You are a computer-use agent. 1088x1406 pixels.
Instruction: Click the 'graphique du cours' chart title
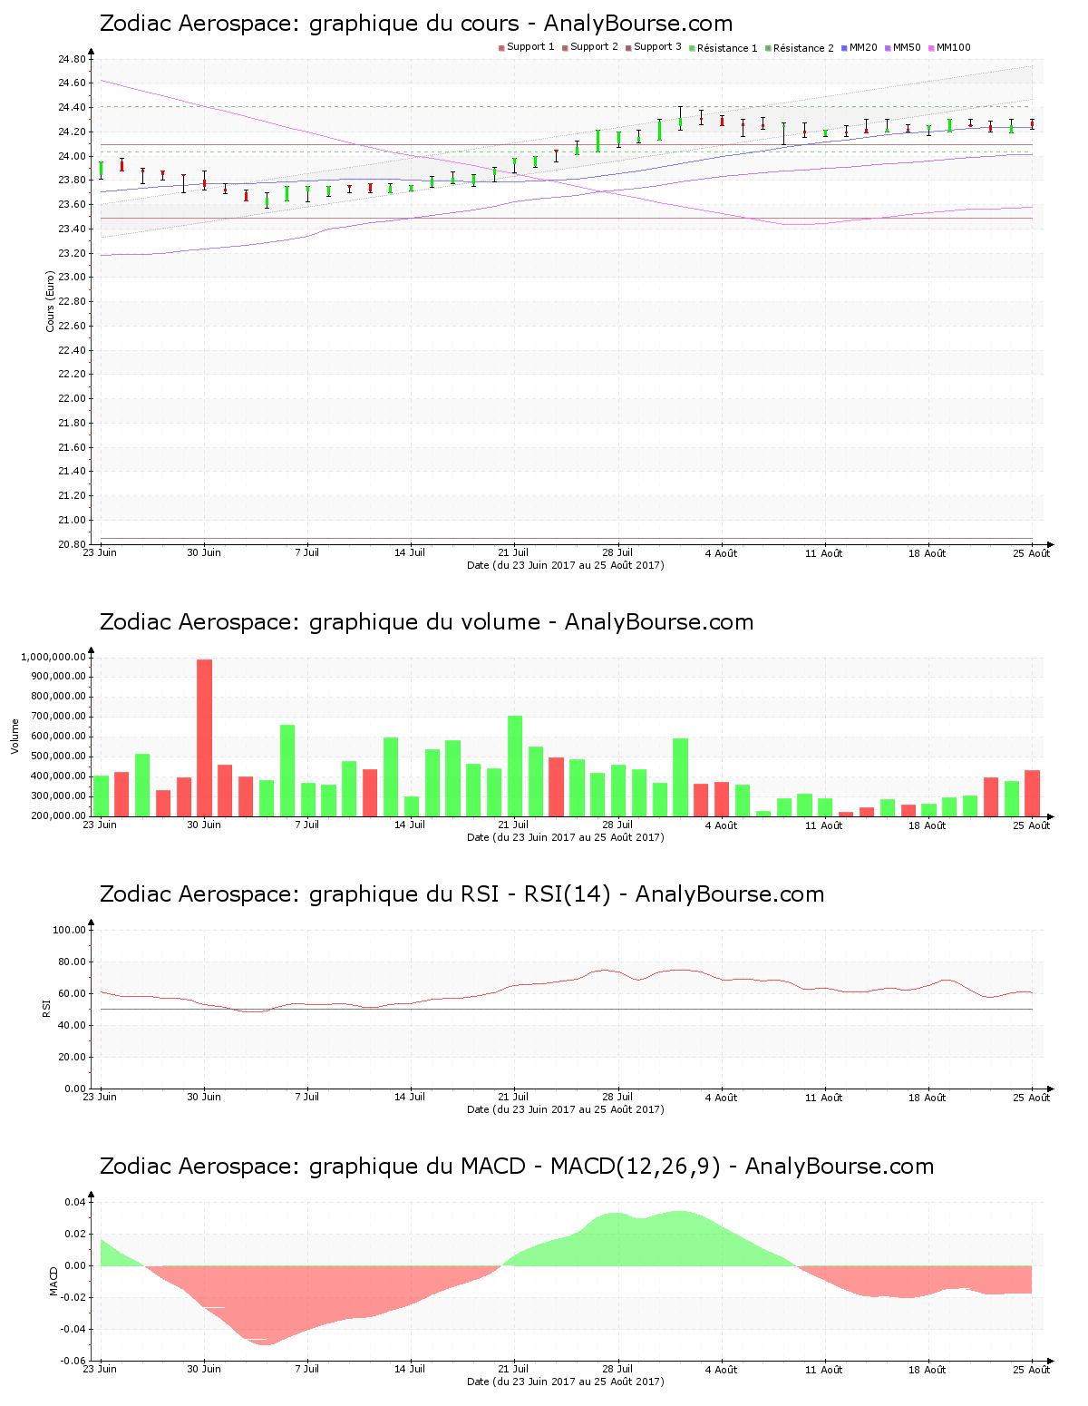point(416,24)
